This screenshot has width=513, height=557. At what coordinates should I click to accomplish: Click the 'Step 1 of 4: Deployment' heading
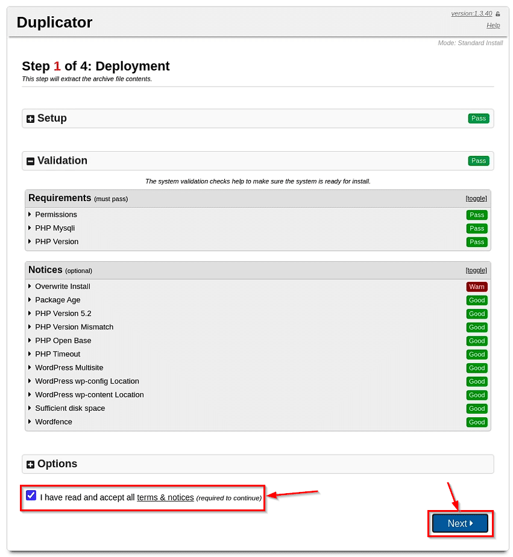click(96, 66)
